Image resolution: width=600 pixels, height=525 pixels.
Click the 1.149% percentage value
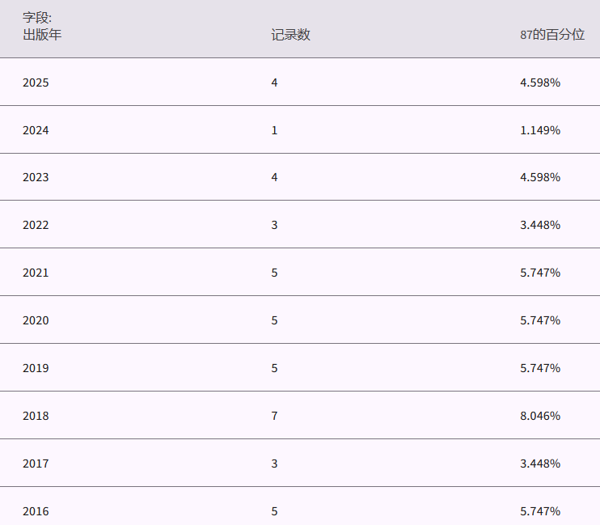pos(540,129)
